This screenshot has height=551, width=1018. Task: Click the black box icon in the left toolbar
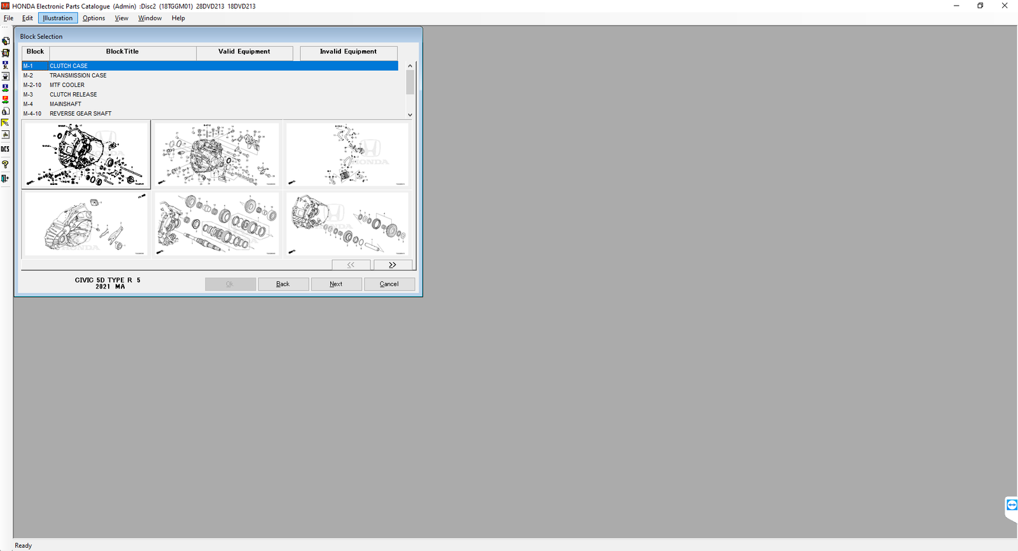6,76
